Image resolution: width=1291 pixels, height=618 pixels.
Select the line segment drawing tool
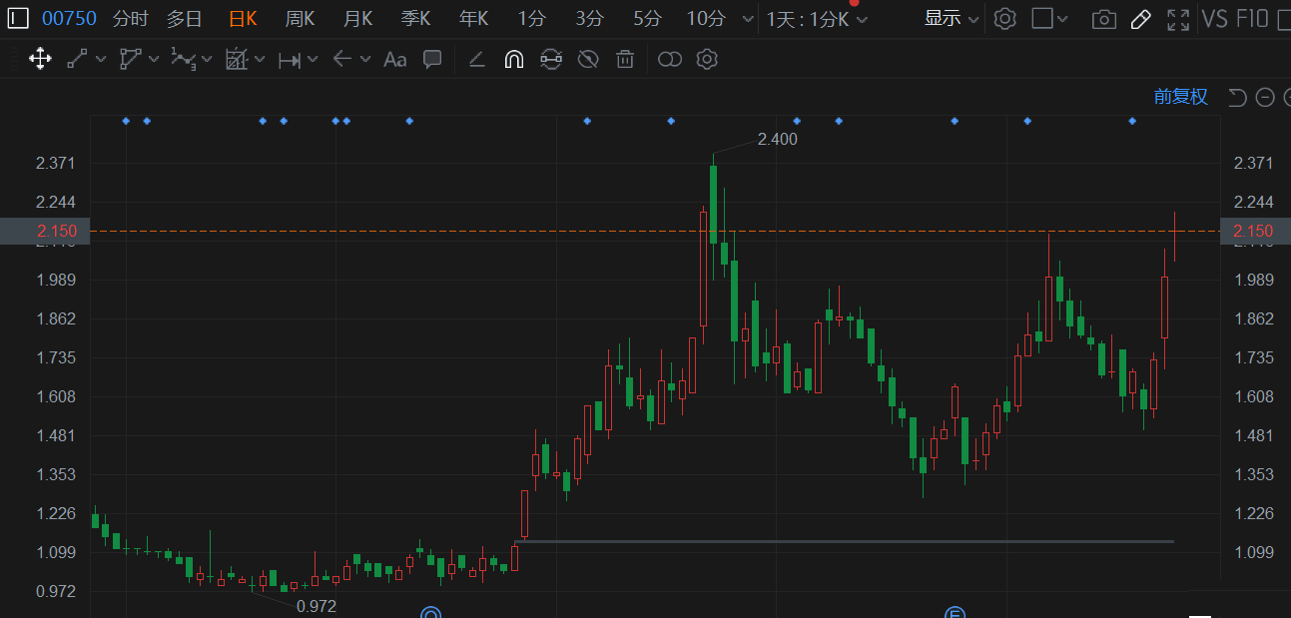pos(77,59)
